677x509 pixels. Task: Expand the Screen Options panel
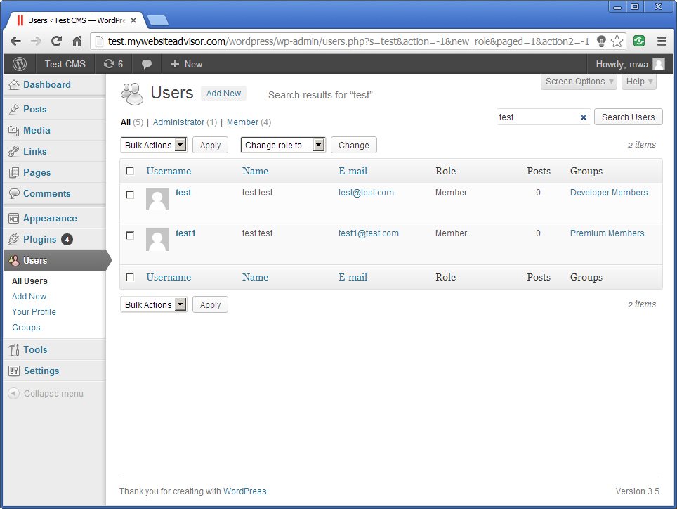click(579, 82)
